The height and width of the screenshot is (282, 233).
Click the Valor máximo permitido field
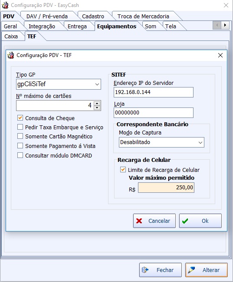click(166, 188)
